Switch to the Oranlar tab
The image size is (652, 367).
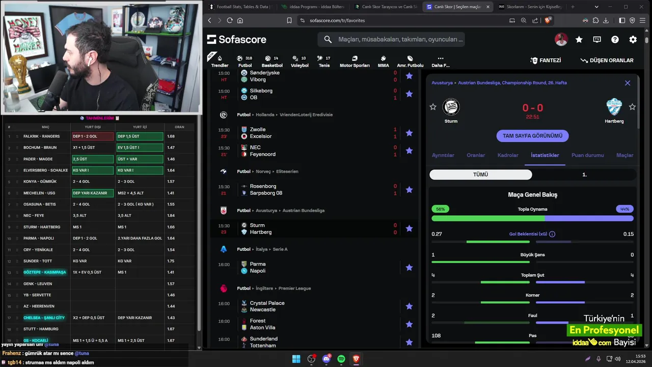tap(476, 155)
